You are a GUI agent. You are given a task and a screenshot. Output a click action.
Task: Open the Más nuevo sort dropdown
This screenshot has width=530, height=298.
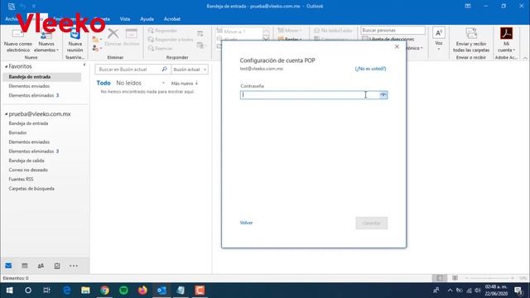pos(185,83)
